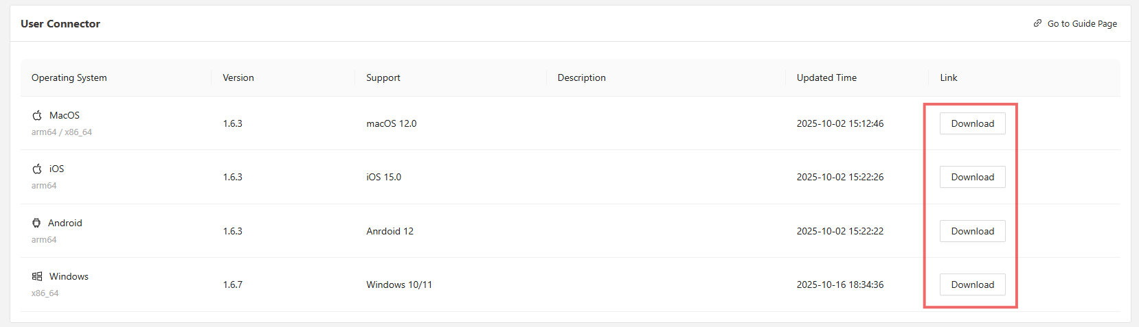
Task: Select the Windows 10/11 support cell
Action: pyautogui.click(x=399, y=284)
